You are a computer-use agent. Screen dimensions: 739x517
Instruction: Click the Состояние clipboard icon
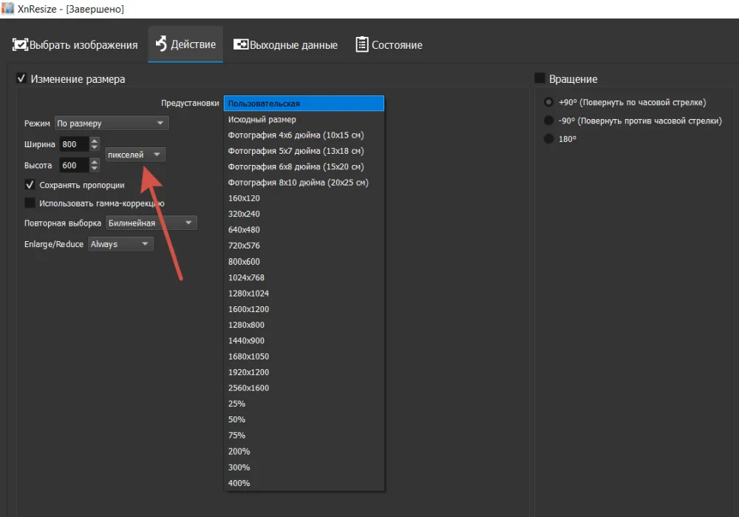click(x=362, y=44)
